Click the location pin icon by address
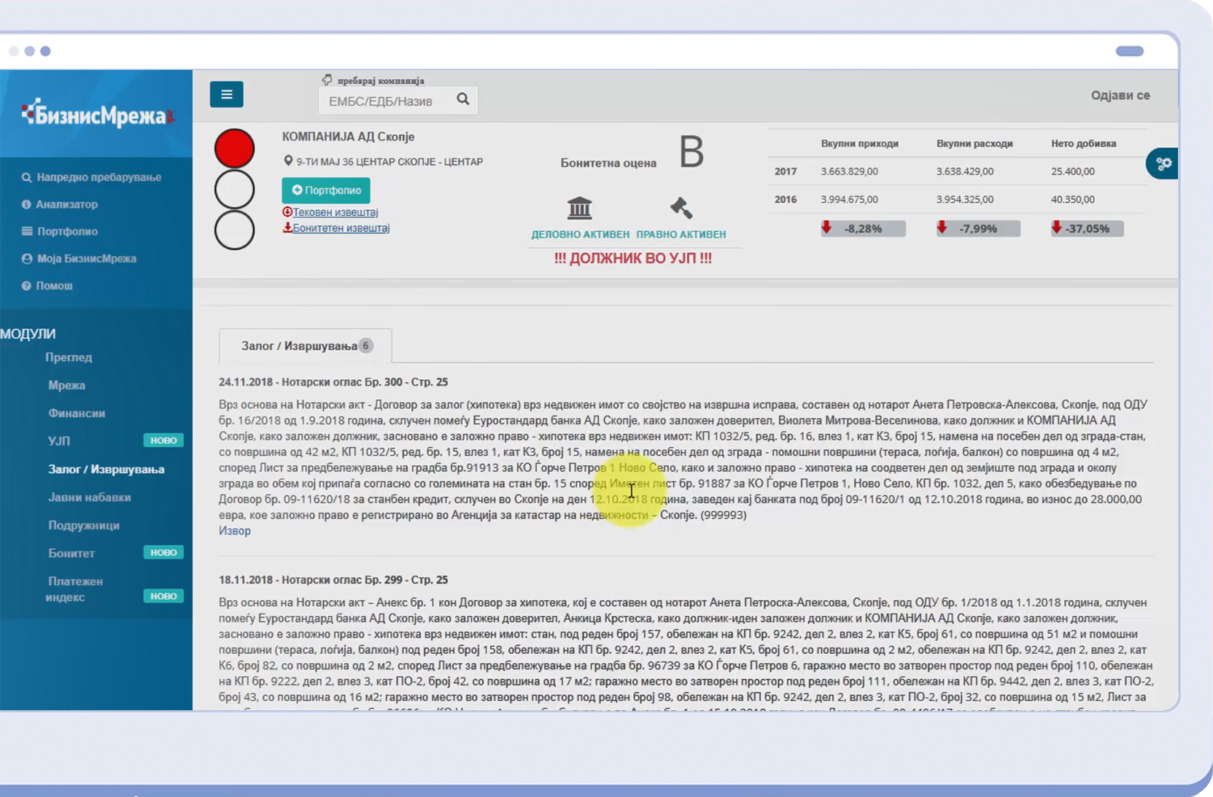The width and height of the screenshot is (1213, 797). (288, 161)
